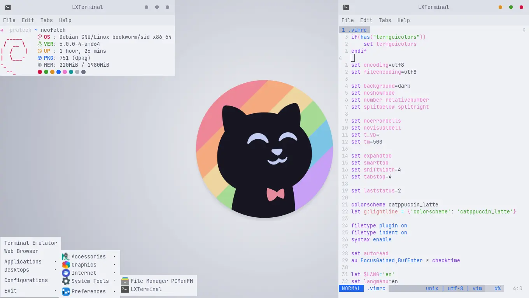Click the System Tools gear icon
Viewport: 529px width, 298px height.
[66, 281]
